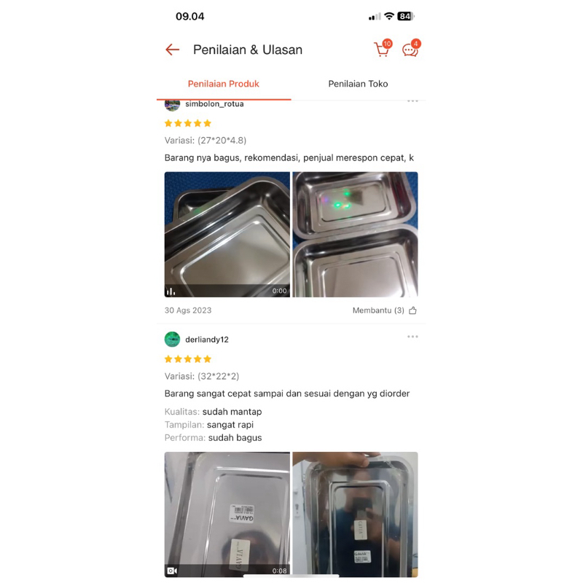Tap the video camera icon on GAVIA tray video

(x=172, y=571)
